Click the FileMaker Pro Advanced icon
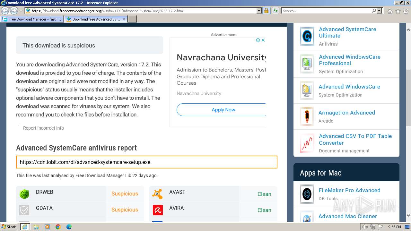 tap(307, 194)
